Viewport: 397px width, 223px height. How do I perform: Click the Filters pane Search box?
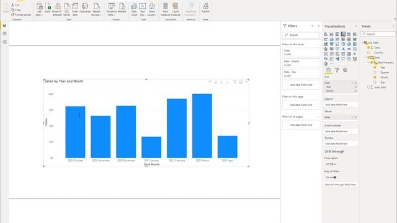click(x=301, y=35)
